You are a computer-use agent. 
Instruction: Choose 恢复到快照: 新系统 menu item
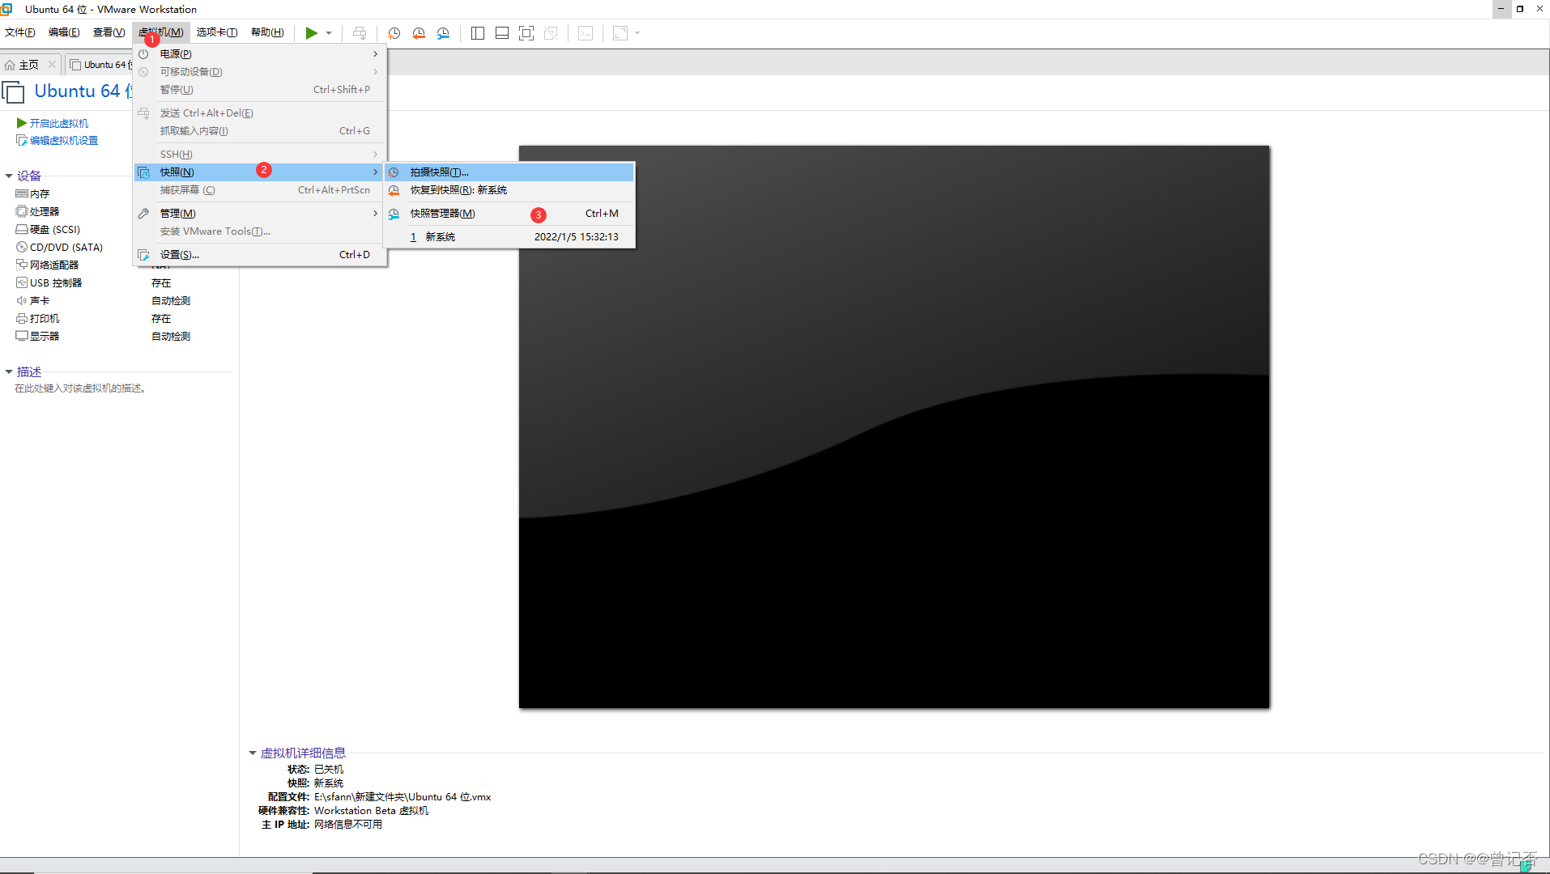pos(458,190)
